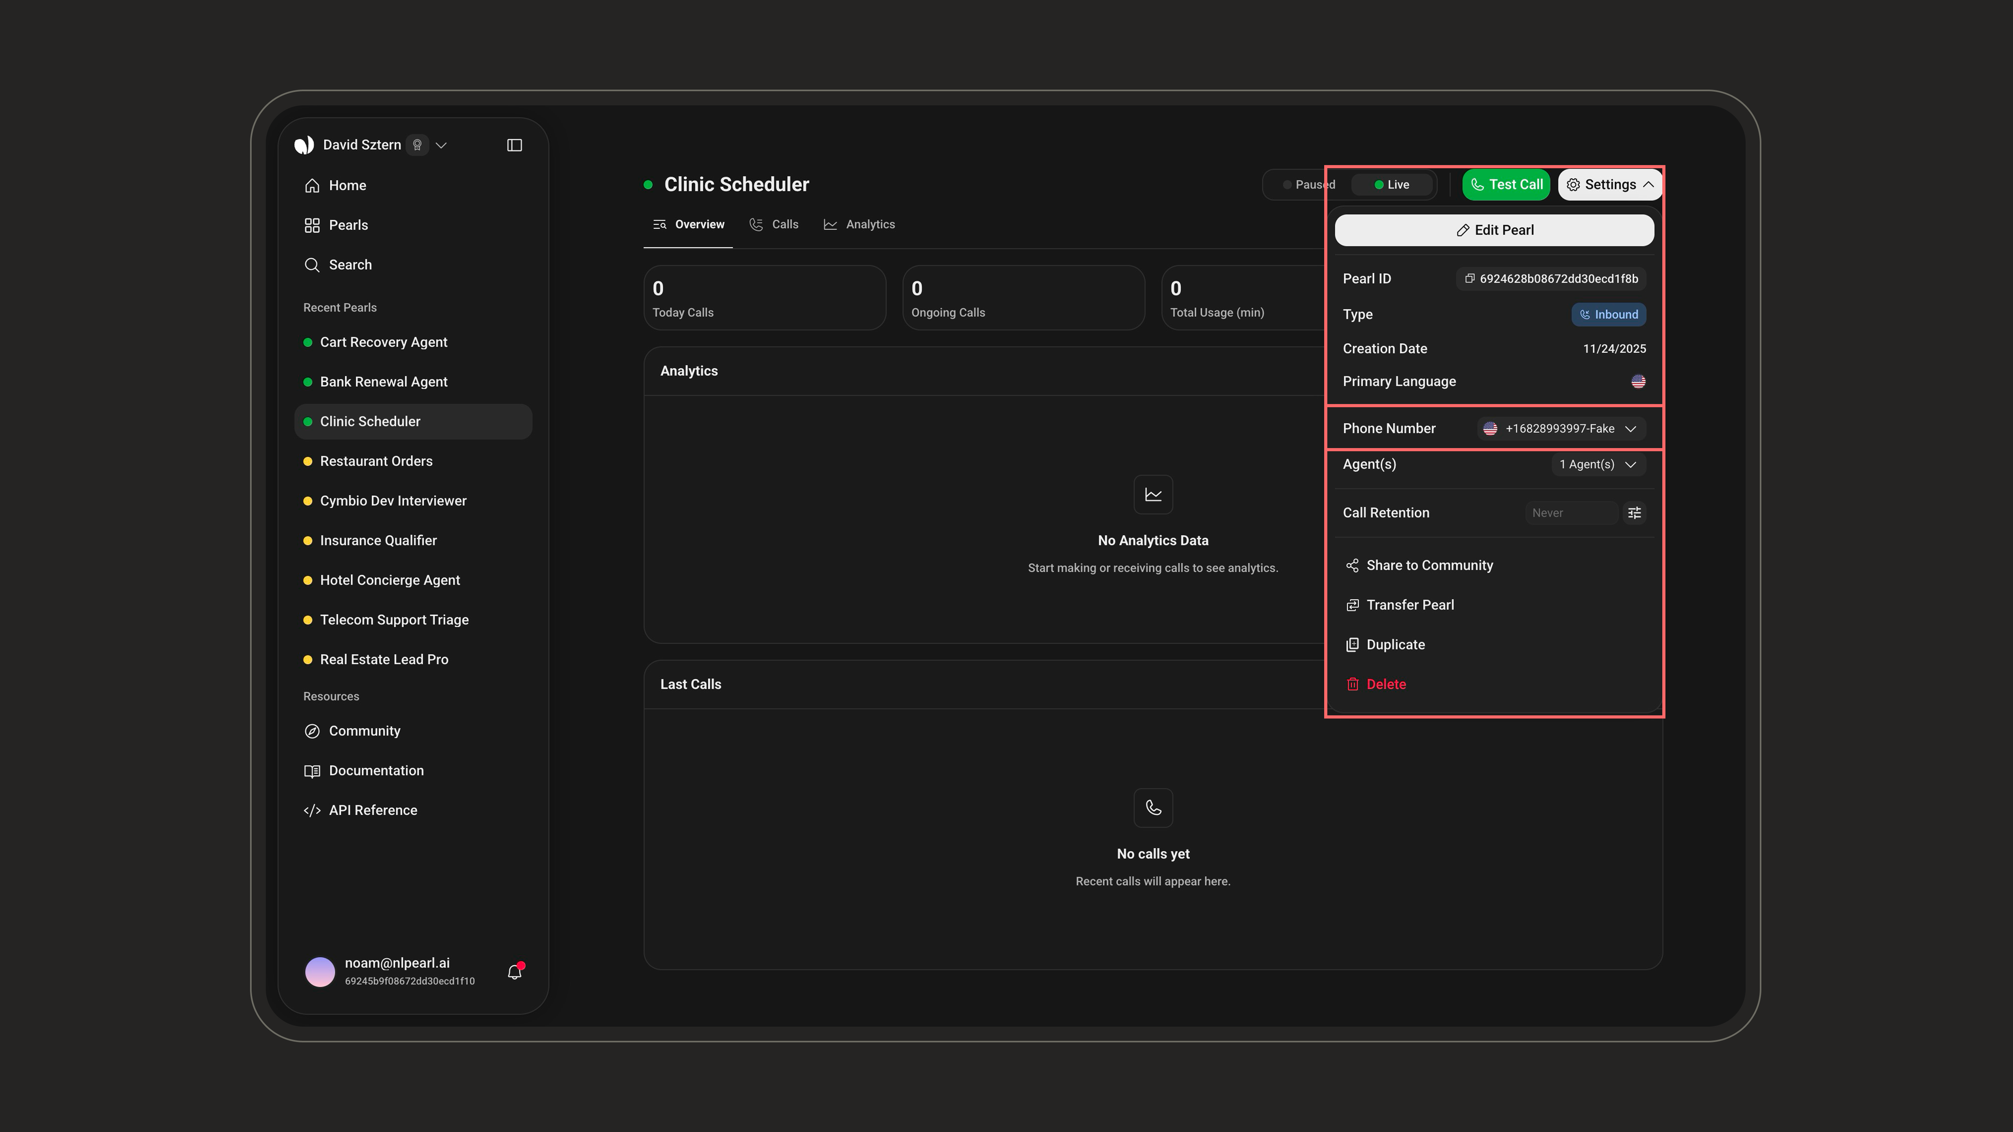The image size is (2013, 1132).
Task: Open the Real Estate Lead Pro pearl
Action: coord(412,660)
